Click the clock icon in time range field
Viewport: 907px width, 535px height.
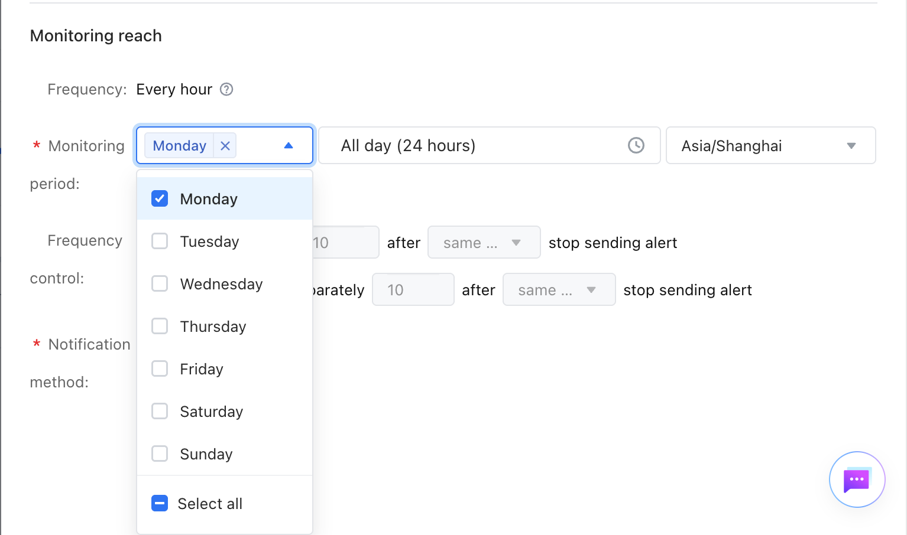pos(636,145)
